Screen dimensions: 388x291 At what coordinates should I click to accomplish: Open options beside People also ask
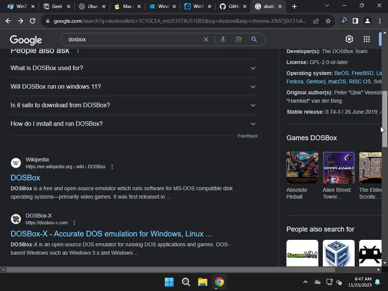pyautogui.click(x=78, y=51)
